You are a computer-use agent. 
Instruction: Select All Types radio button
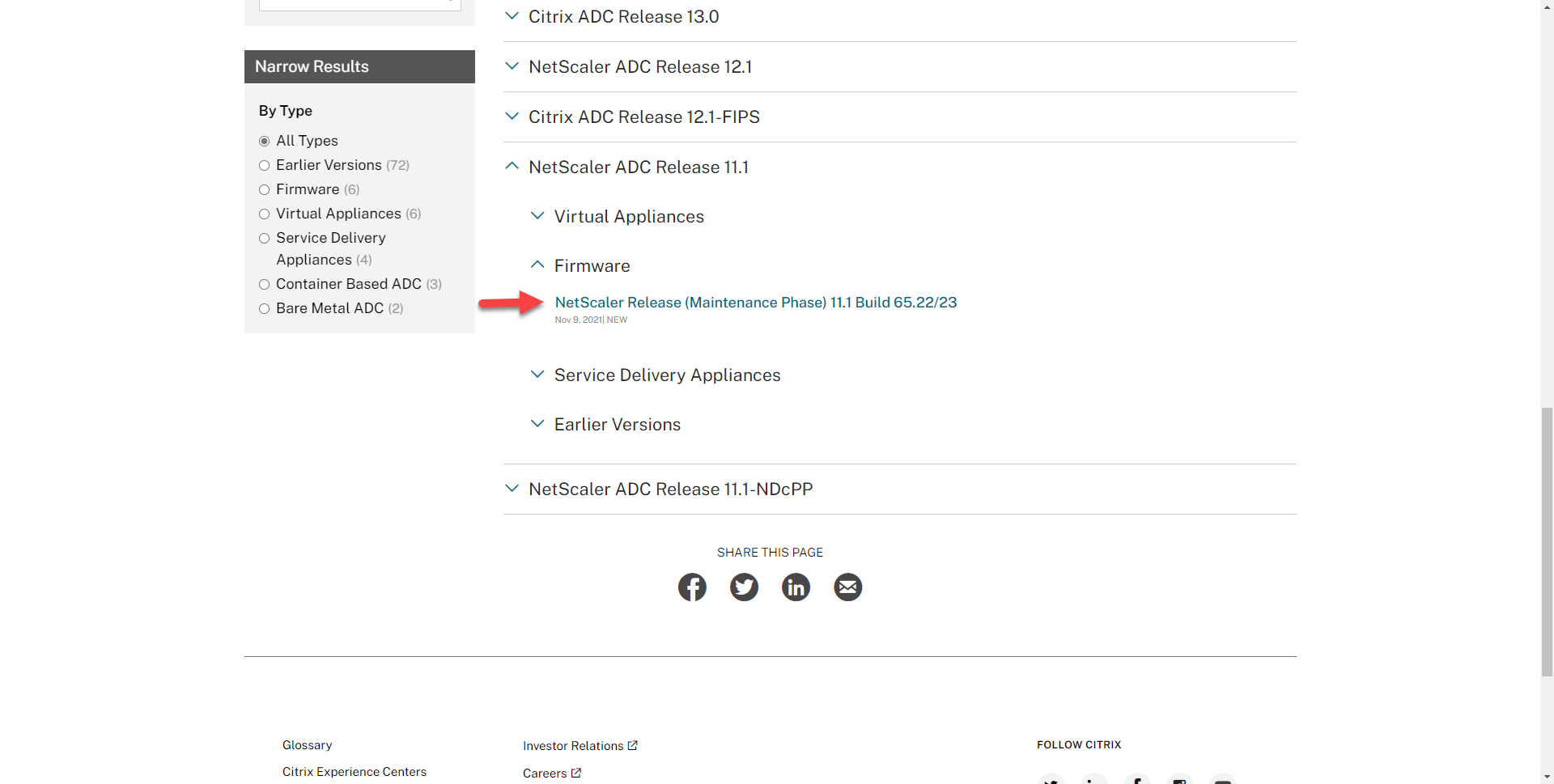click(264, 141)
